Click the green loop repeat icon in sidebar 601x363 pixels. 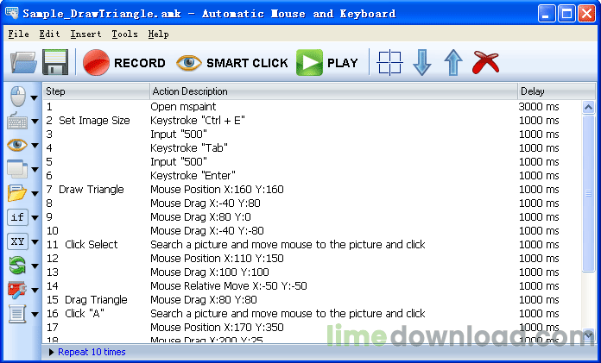[17, 266]
